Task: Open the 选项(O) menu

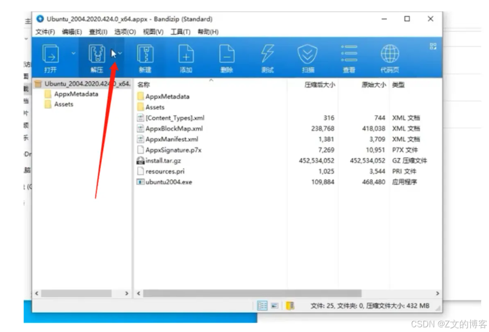Action: point(125,32)
